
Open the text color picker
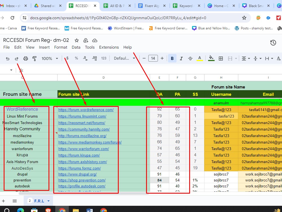click(199, 58)
